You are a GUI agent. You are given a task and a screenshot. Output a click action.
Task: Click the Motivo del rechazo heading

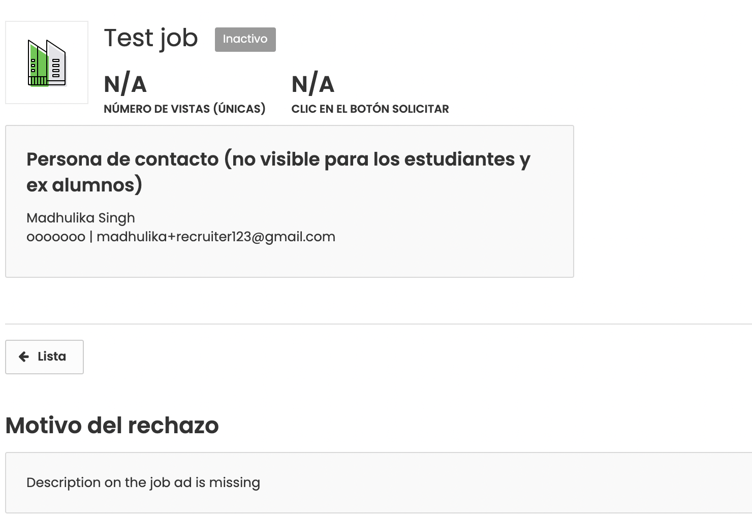tap(112, 426)
